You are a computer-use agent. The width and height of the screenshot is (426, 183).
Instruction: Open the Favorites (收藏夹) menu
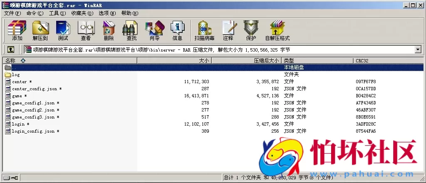point(82,13)
